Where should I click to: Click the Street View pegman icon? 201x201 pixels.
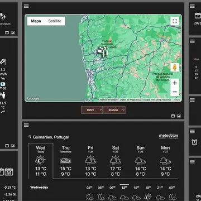(x=175, y=68)
